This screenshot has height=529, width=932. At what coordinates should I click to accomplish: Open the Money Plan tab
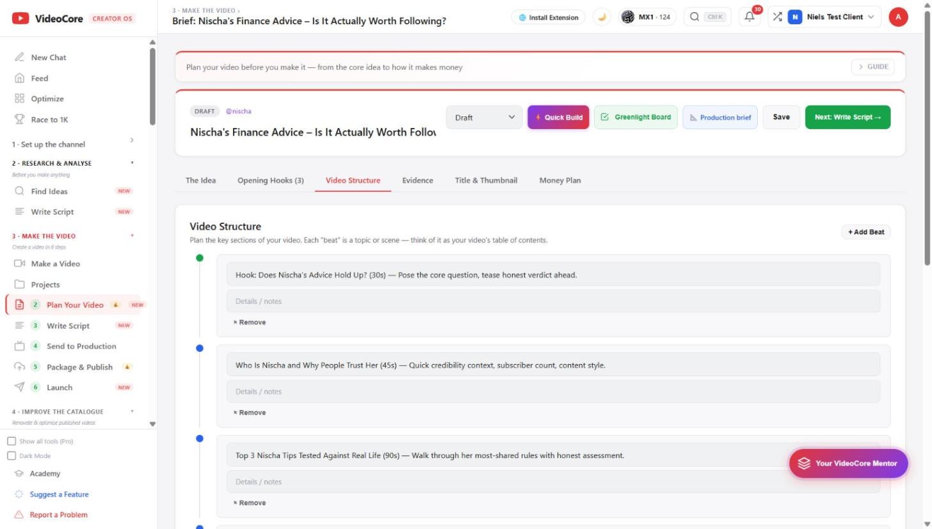point(560,180)
